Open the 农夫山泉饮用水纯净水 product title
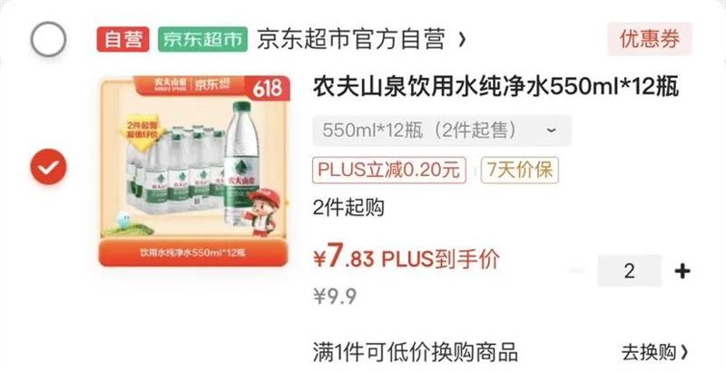The image size is (726, 372). point(495,87)
